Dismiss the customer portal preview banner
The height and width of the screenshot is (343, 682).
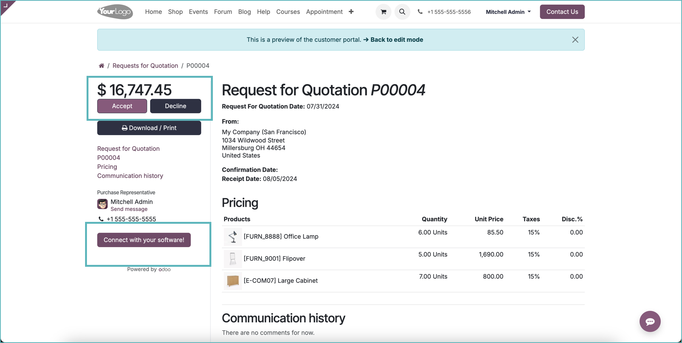pos(575,40)
